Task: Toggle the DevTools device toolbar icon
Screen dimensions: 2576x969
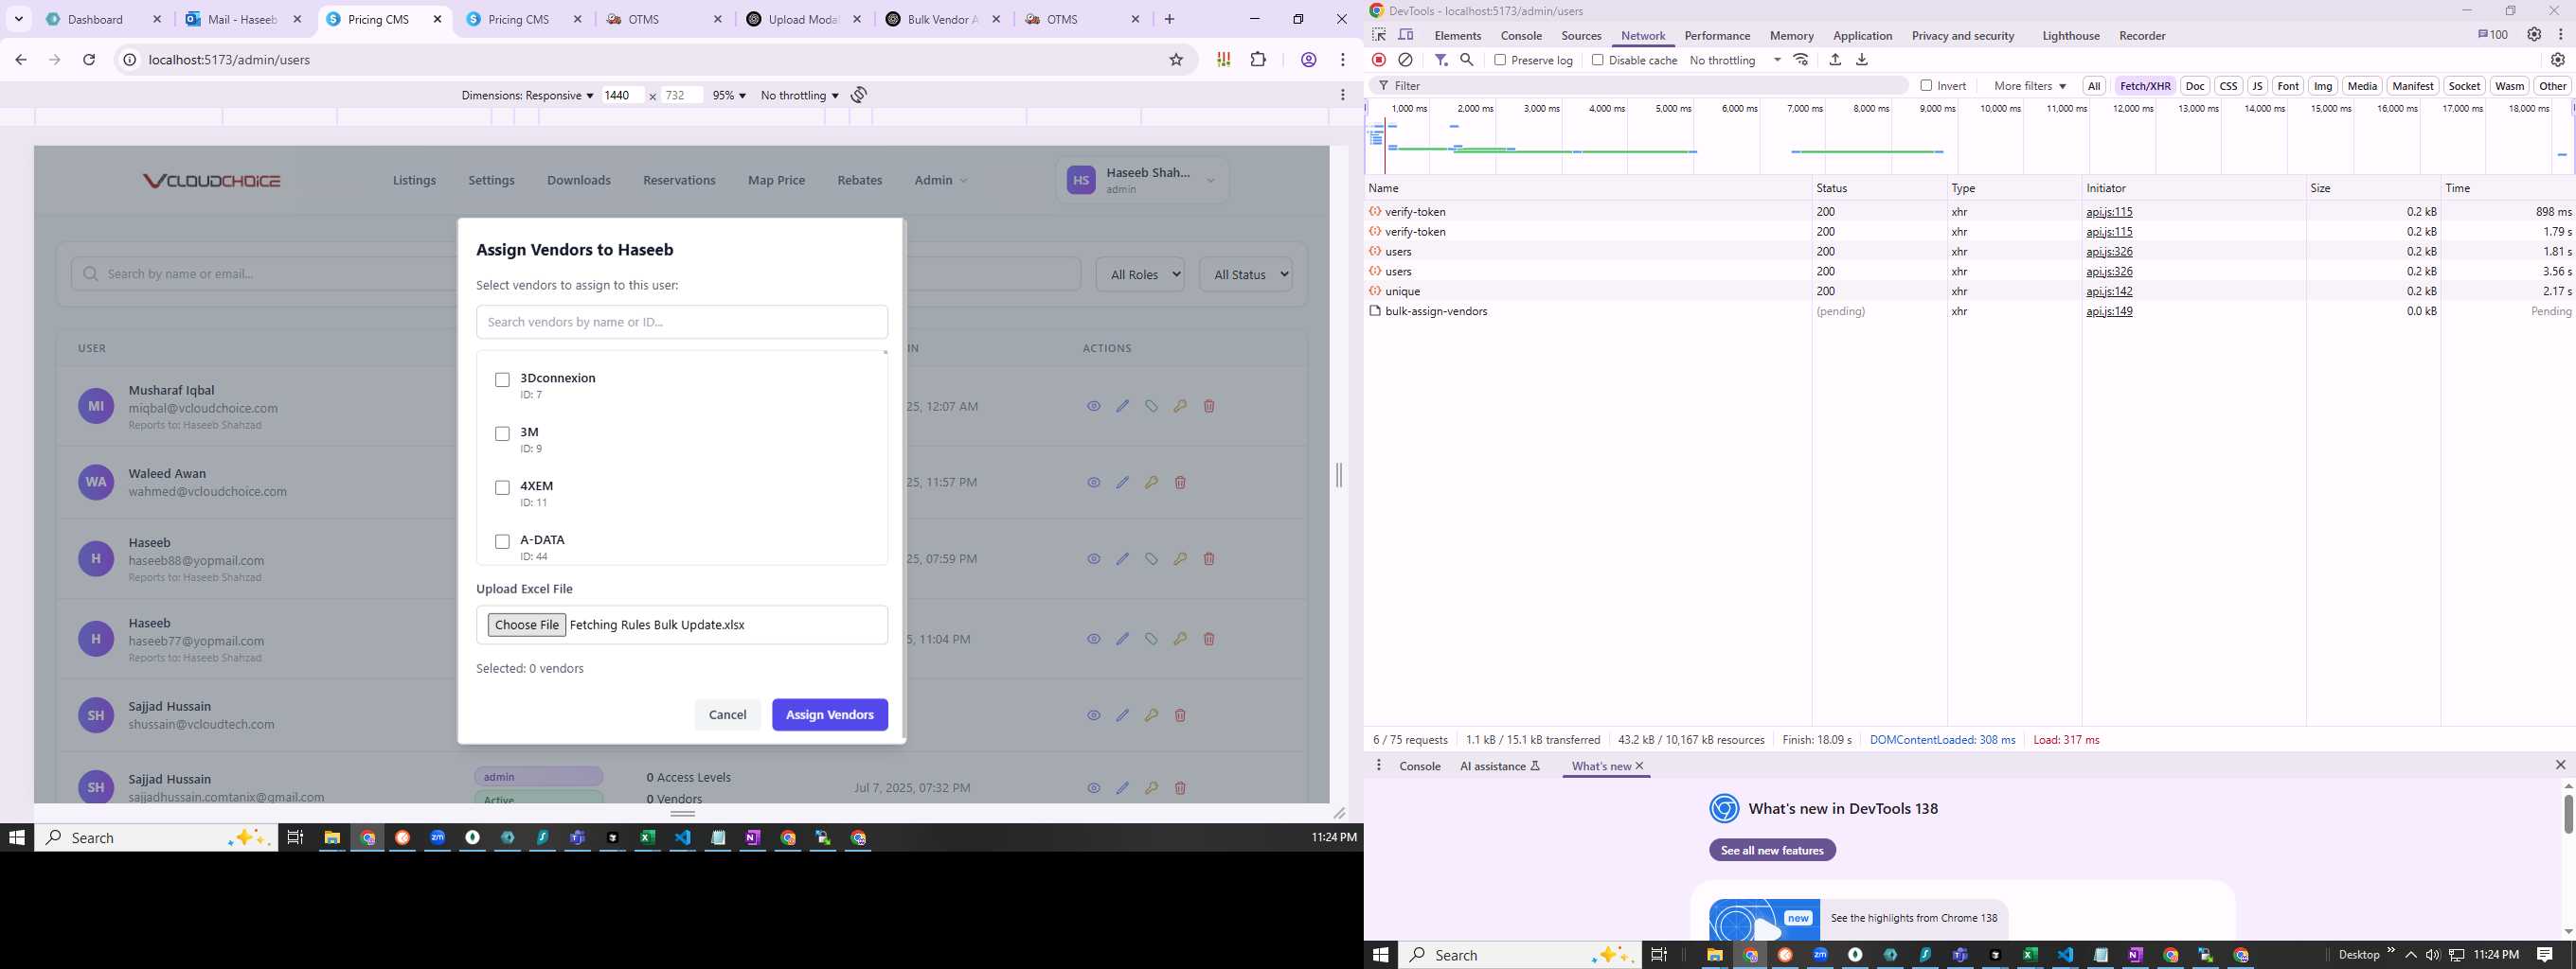Action: pos(1406,35)
